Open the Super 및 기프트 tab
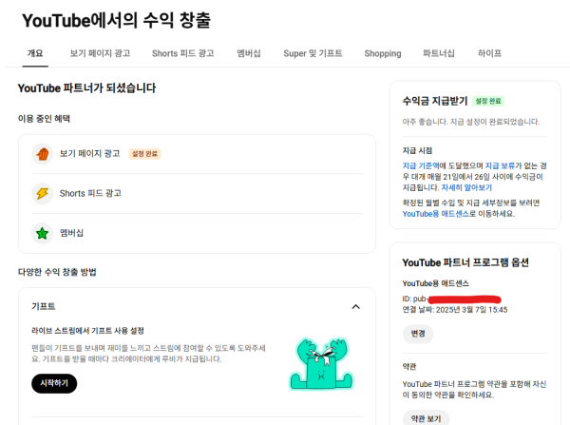This screenshot has height=425, width=570. [313, 53]
